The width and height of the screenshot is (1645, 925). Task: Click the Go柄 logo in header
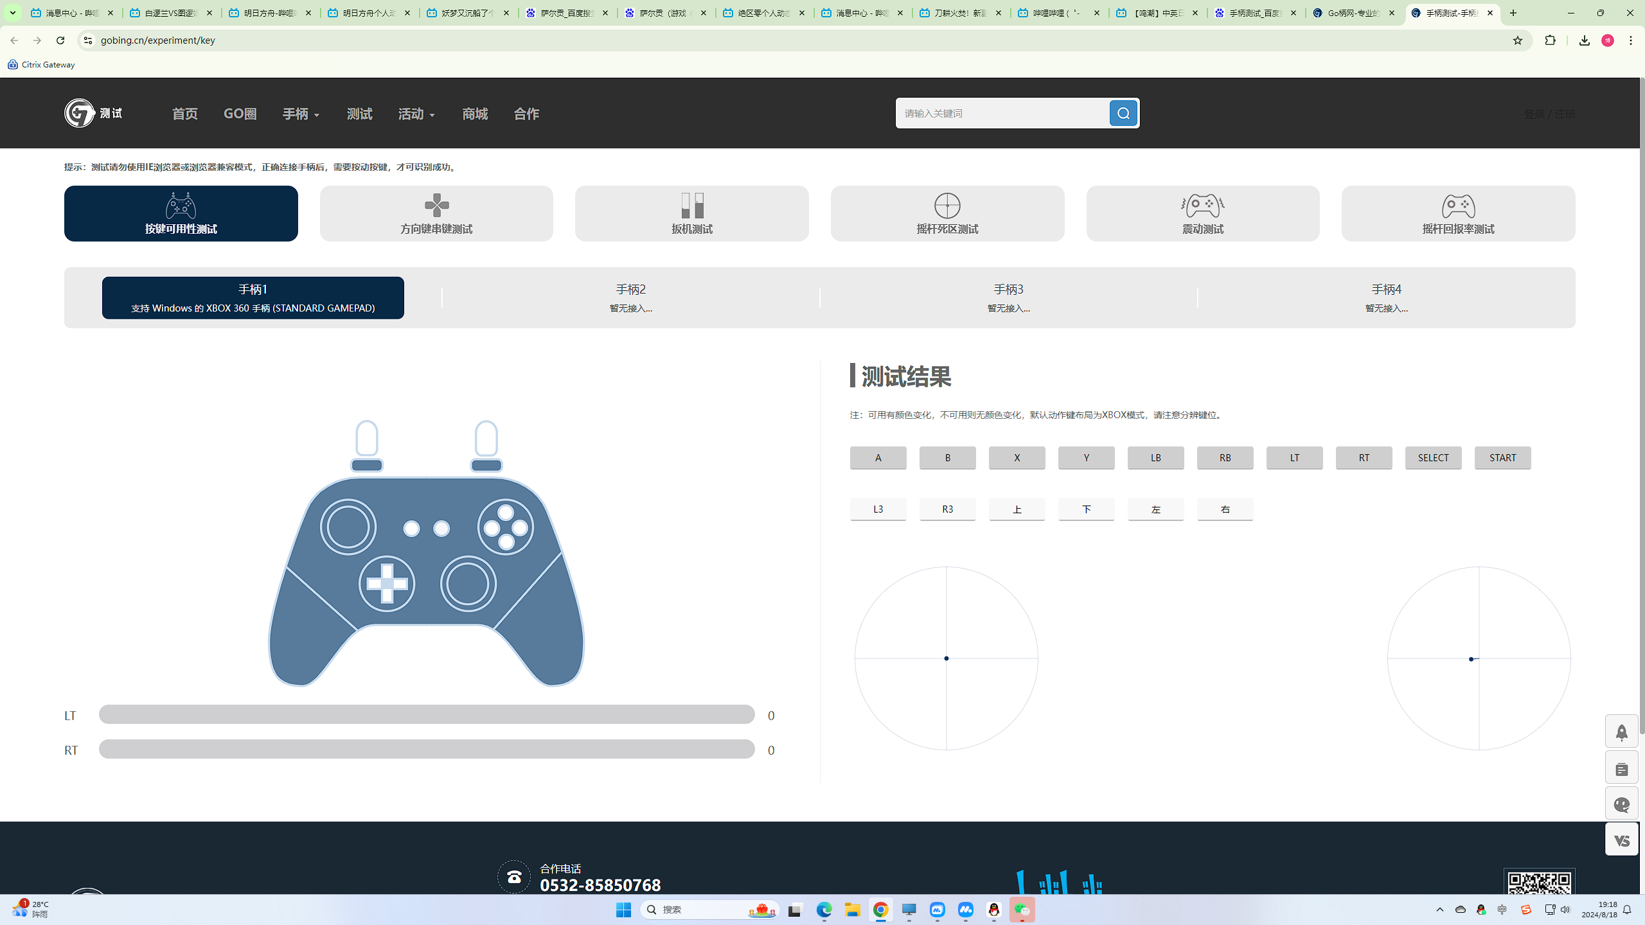coord(93,113)
